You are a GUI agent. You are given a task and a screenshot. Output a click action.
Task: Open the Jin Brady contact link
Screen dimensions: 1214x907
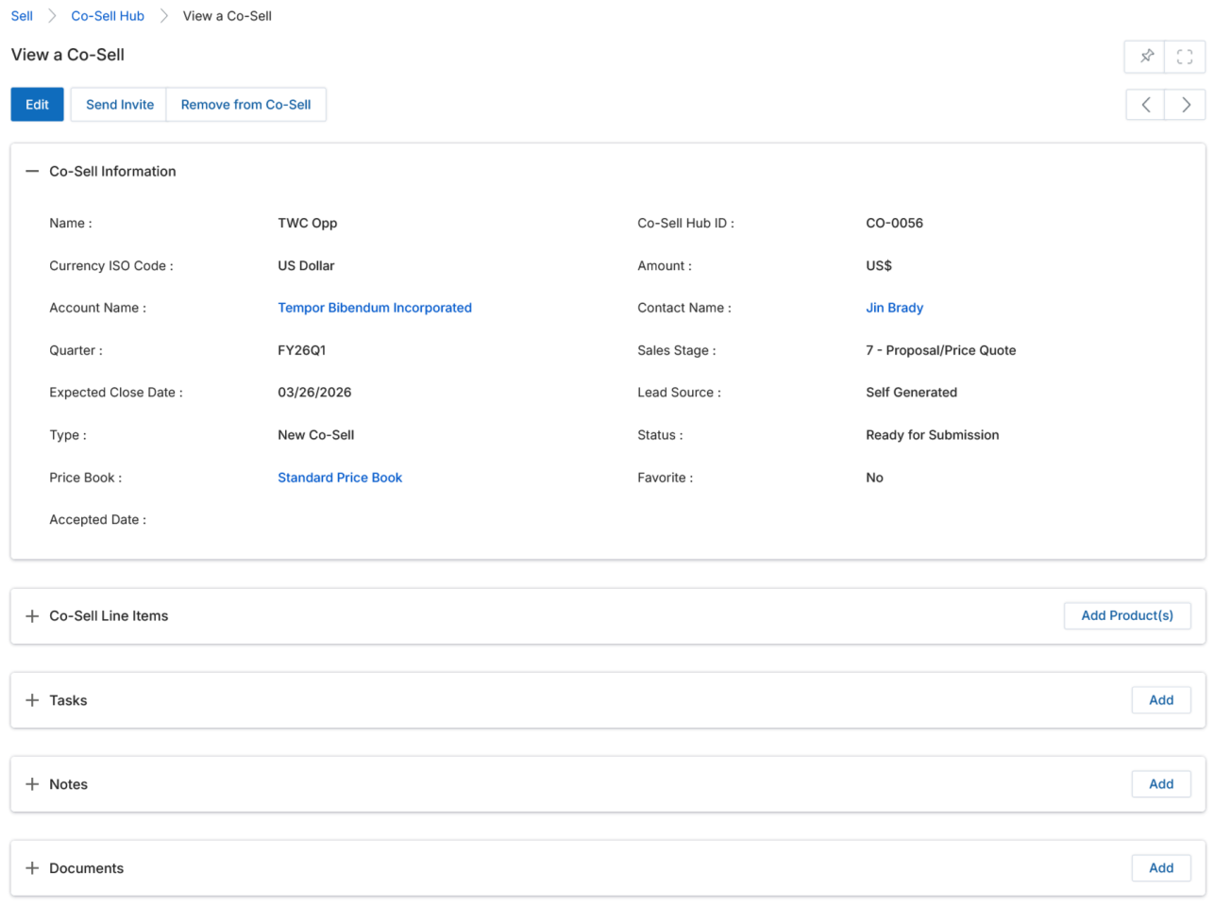(894, 308)
